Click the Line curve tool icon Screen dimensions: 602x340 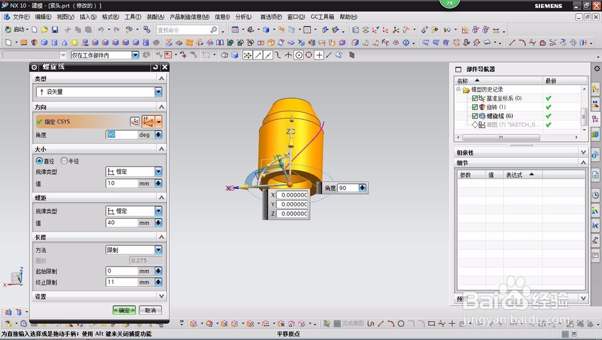(512, 43)
